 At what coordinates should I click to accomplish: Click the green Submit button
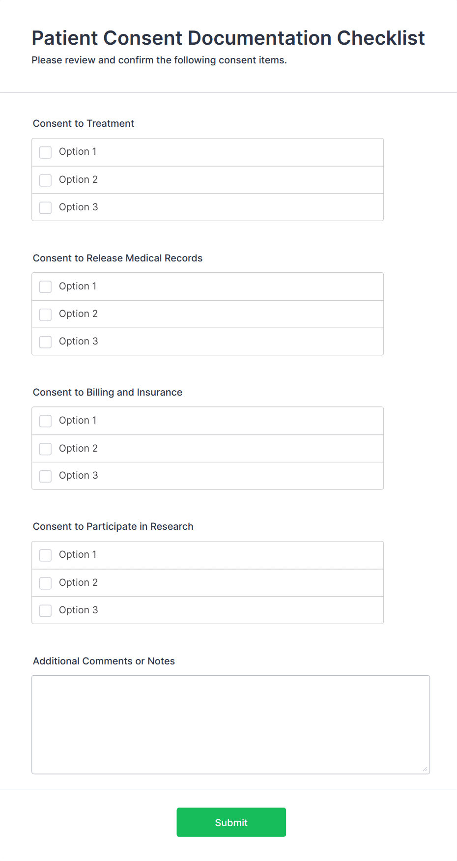coord(231,822)
